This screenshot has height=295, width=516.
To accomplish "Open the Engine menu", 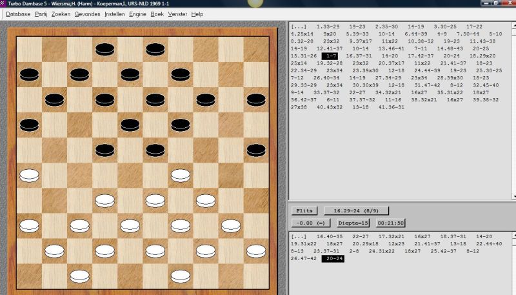I will point(139,14).
